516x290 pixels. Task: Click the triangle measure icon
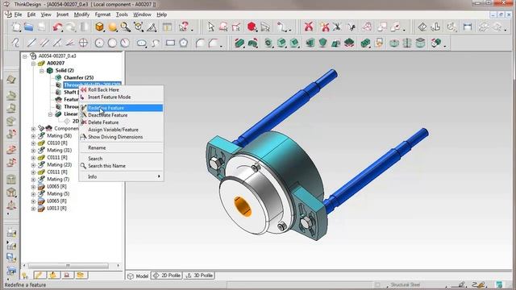[x=152, y=27]
